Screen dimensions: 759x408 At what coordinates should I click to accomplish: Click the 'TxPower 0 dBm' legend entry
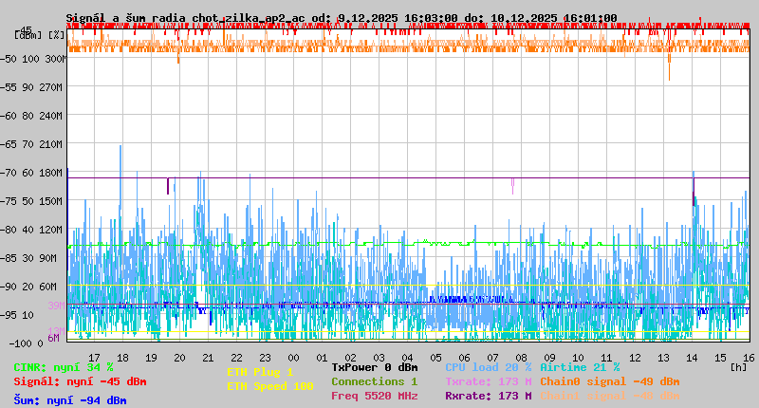[374, 367]
